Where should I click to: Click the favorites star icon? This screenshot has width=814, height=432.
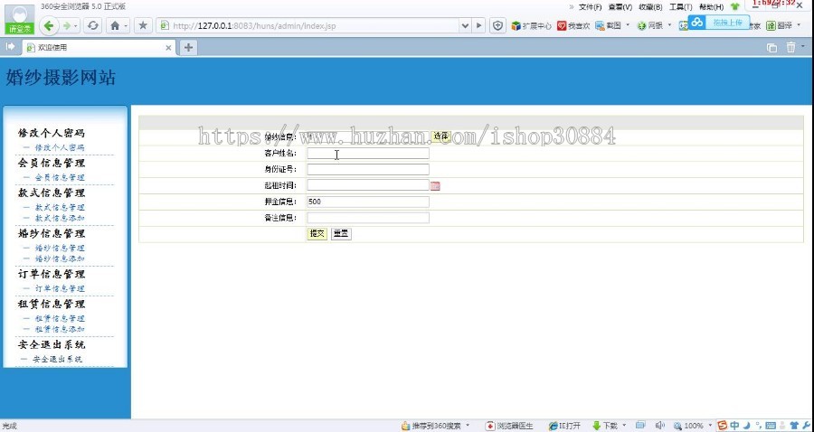143,25
